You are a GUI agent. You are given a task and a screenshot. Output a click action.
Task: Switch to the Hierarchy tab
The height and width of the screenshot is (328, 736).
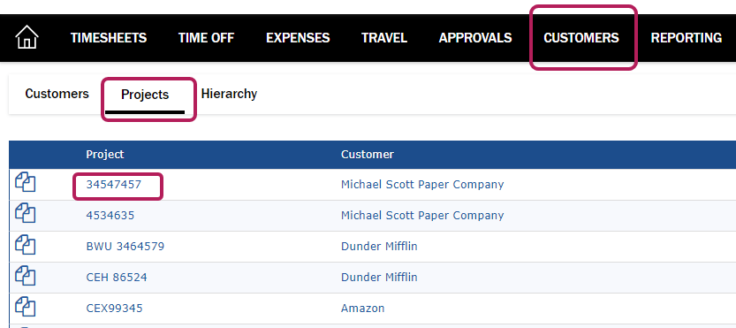[x=229, y=94]
